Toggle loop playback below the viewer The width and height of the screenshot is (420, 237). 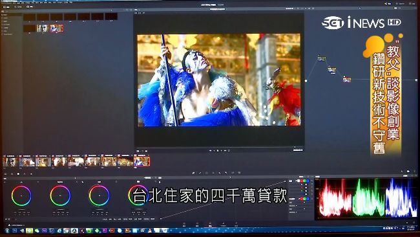point(229,151)
